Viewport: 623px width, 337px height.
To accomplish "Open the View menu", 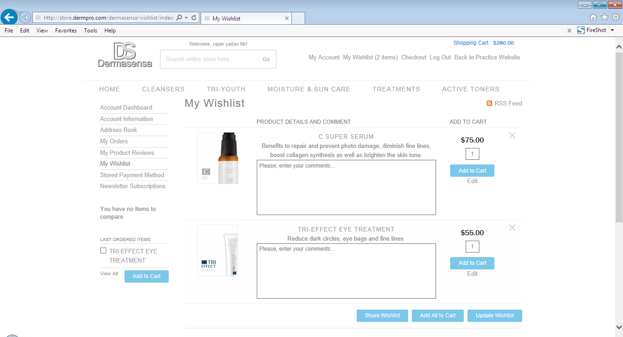I will 42,31.
